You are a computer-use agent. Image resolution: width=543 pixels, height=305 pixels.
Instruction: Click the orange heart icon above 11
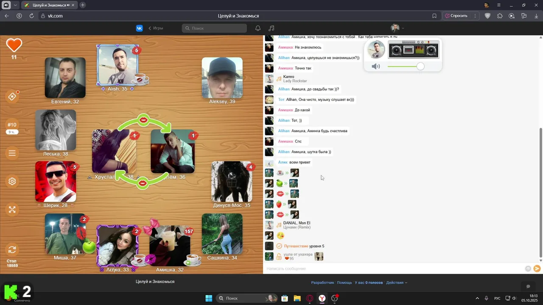(x=14, y=45)
